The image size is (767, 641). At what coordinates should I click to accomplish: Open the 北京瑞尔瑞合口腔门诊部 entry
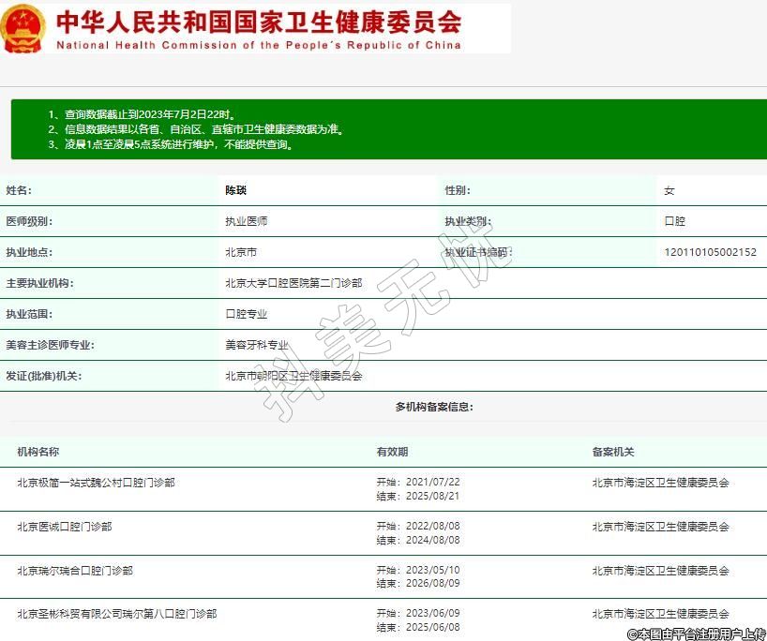click(75, 570)
